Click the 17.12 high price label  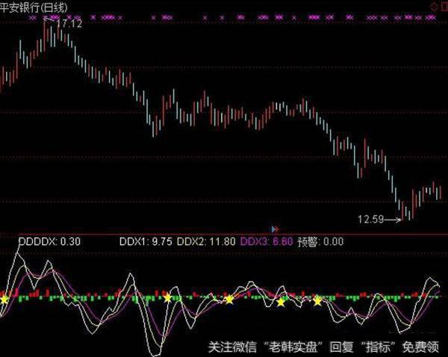point(69,23)
